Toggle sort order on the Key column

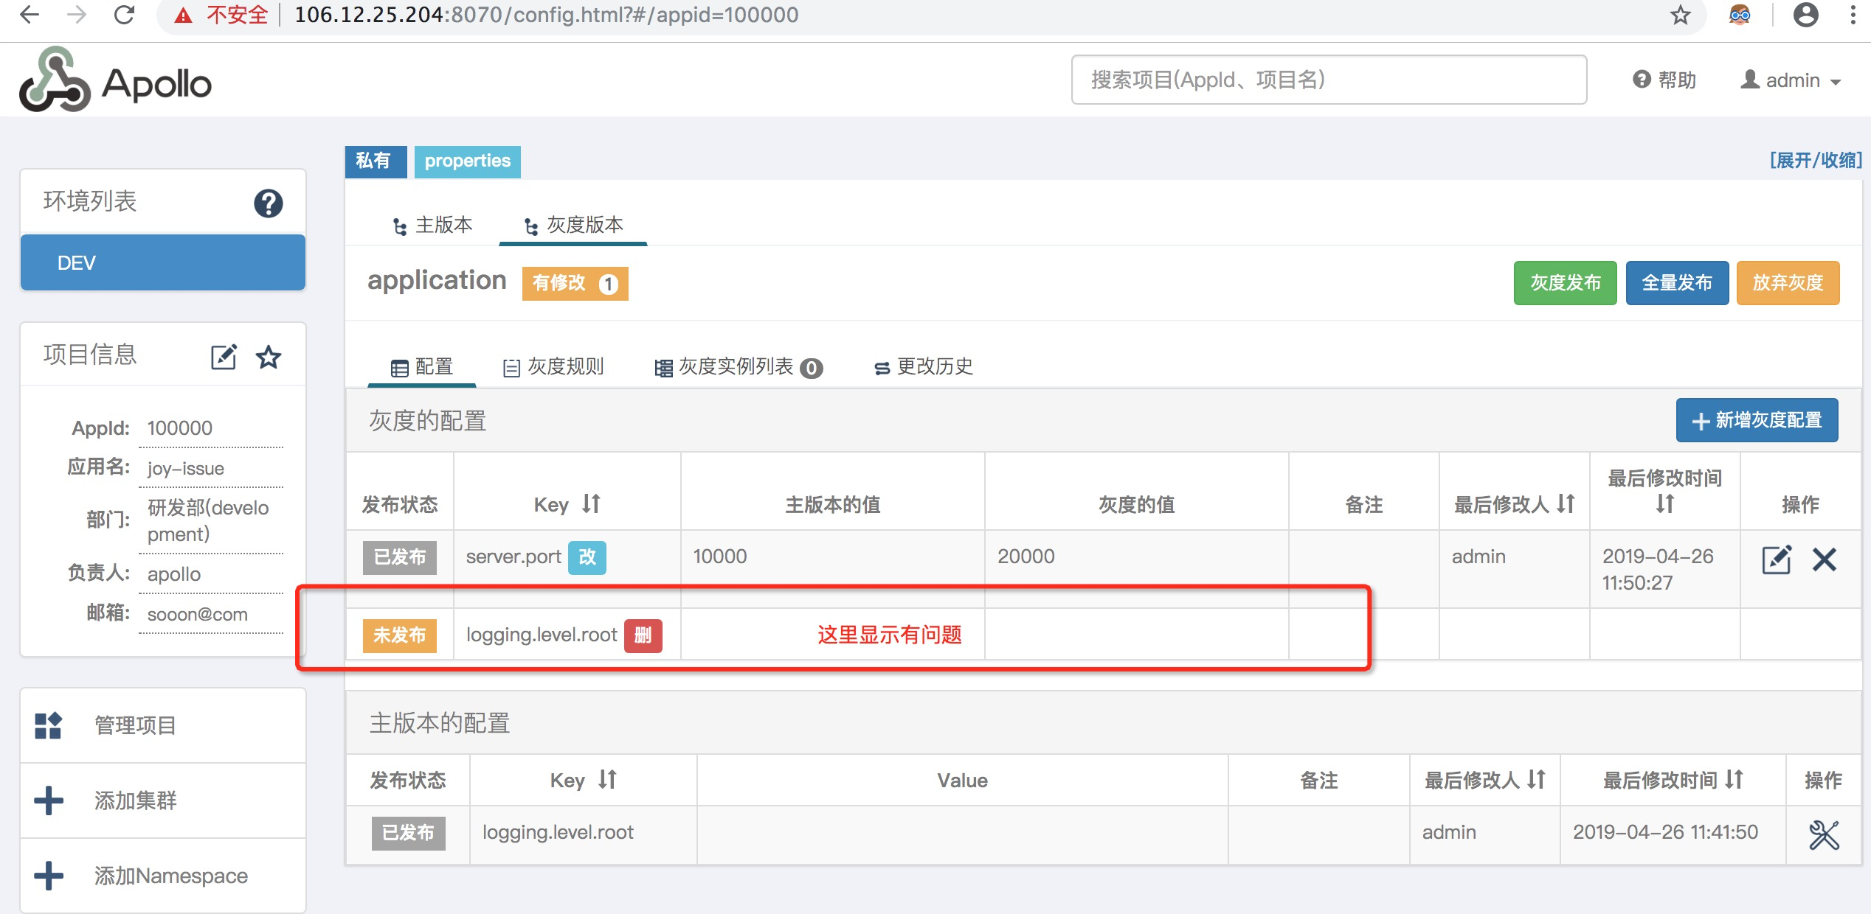[590, 504]
